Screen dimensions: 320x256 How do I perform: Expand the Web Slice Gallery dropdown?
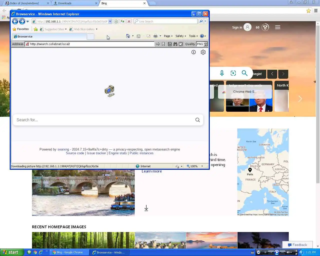(96, 29)
